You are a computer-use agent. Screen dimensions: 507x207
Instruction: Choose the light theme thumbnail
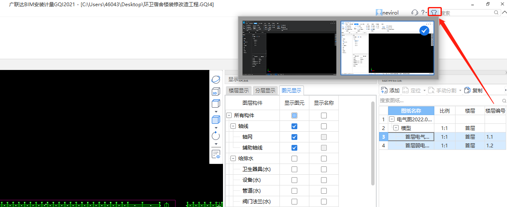[x=387, y=48]
